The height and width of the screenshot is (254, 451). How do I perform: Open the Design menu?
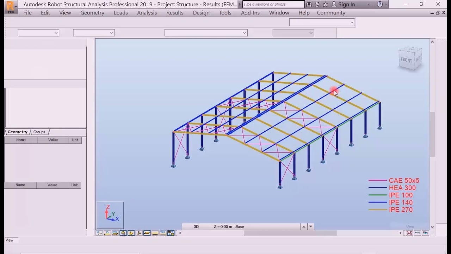201,13
